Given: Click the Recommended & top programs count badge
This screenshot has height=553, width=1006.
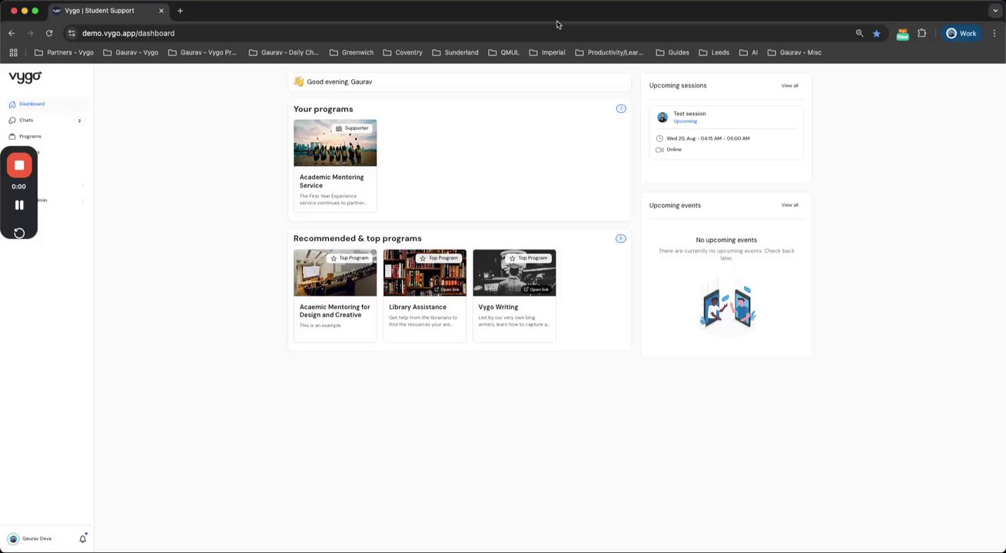Looking at the screenshot, I should pyautogui.click(x=621, y=238).
